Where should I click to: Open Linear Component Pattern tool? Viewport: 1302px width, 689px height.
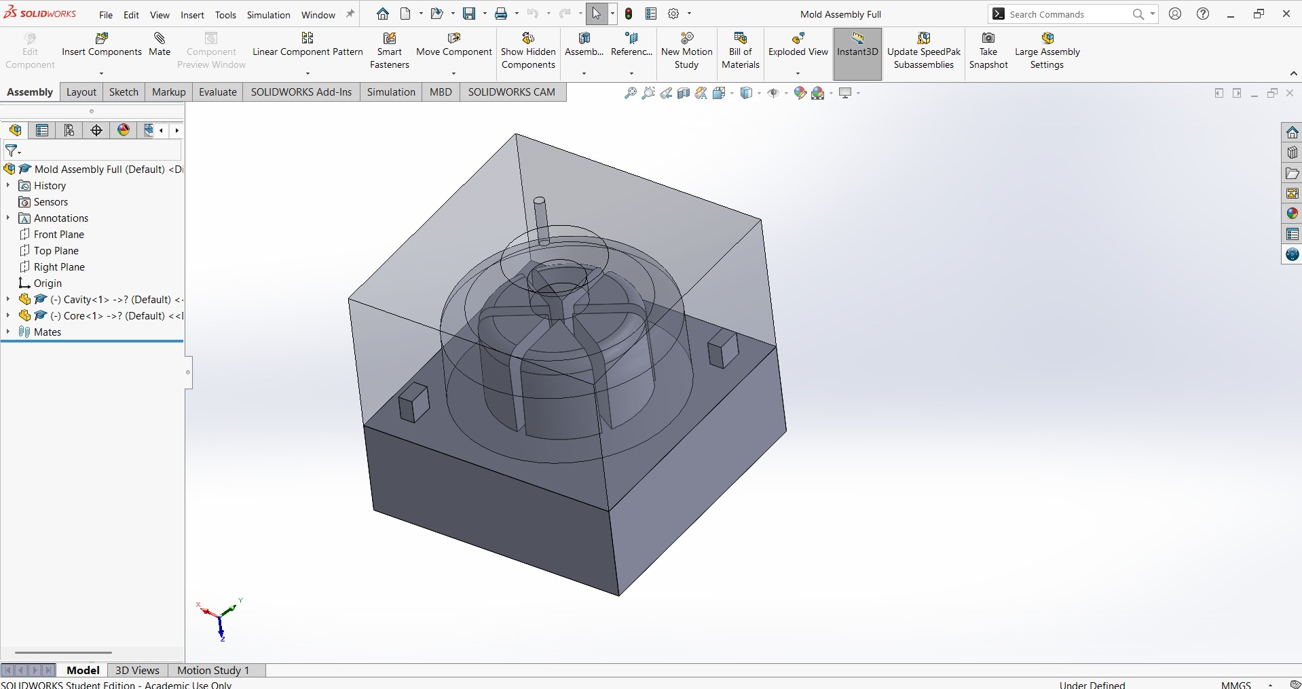pos(308,45)
